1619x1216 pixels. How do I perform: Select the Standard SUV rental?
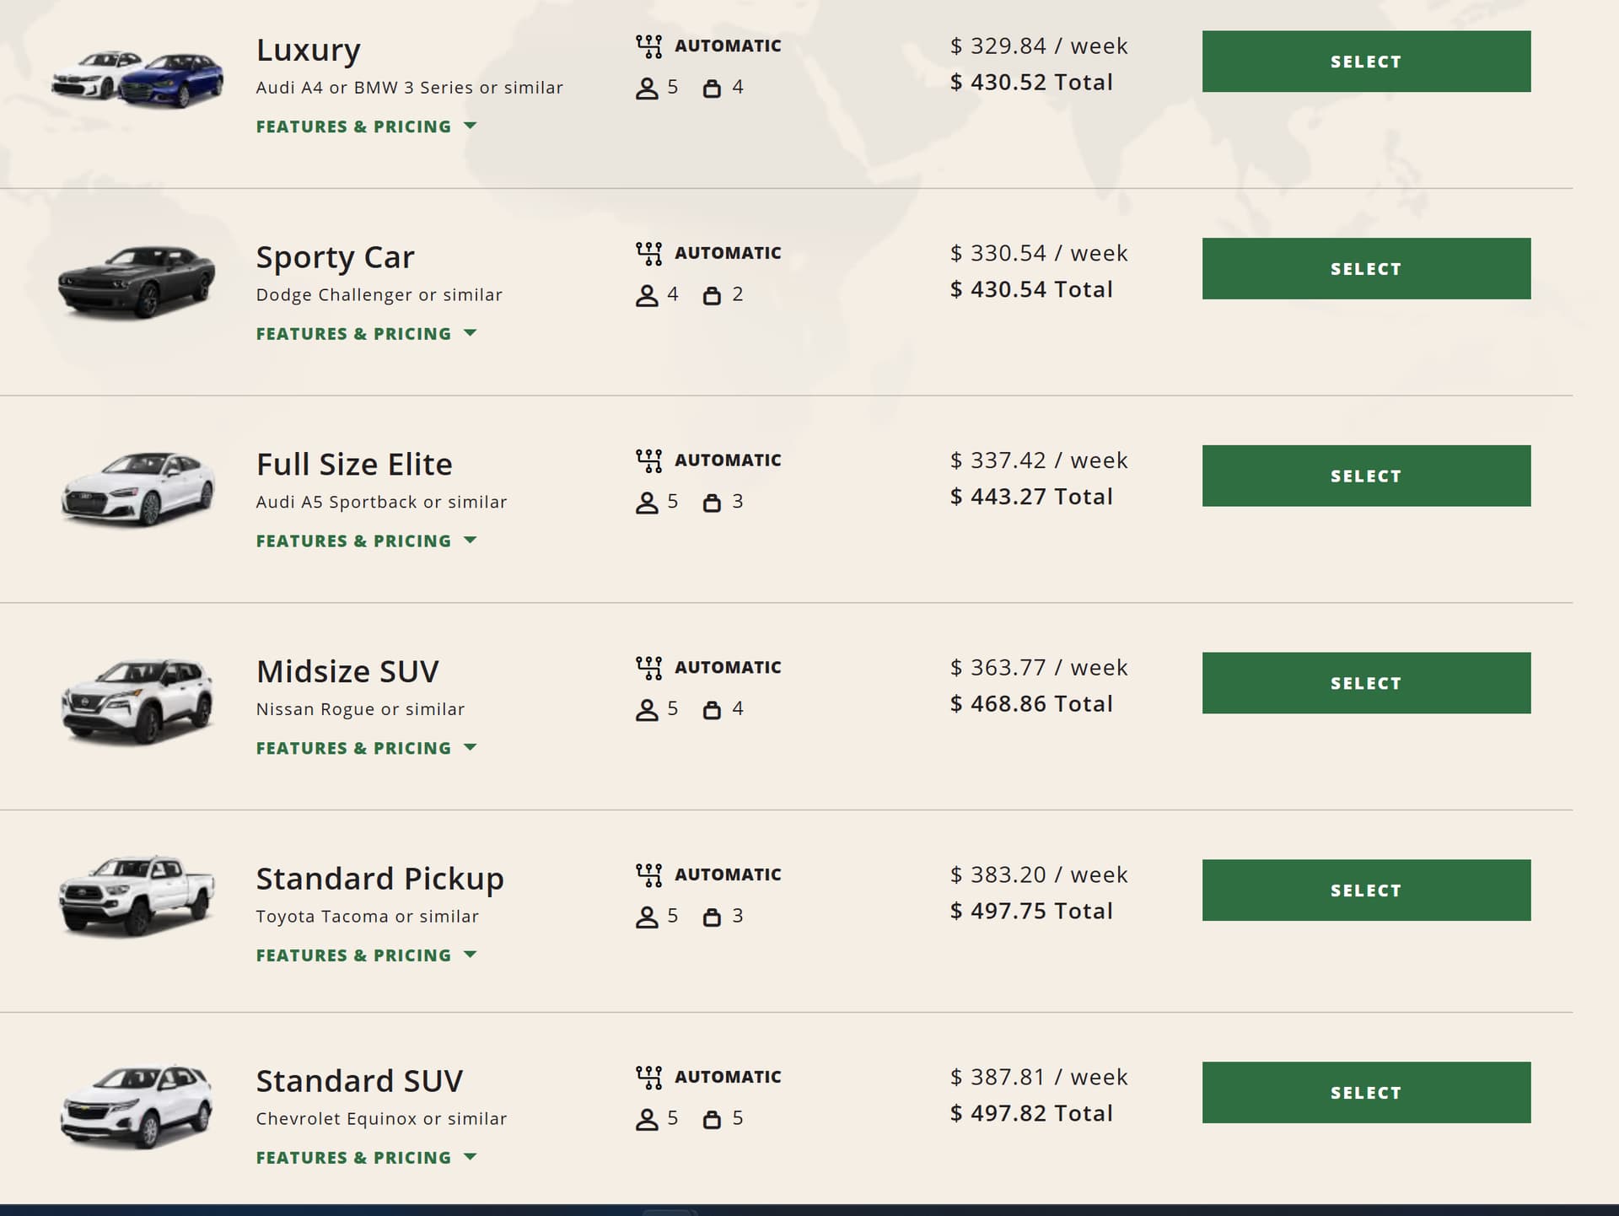click(1365, 1093)
